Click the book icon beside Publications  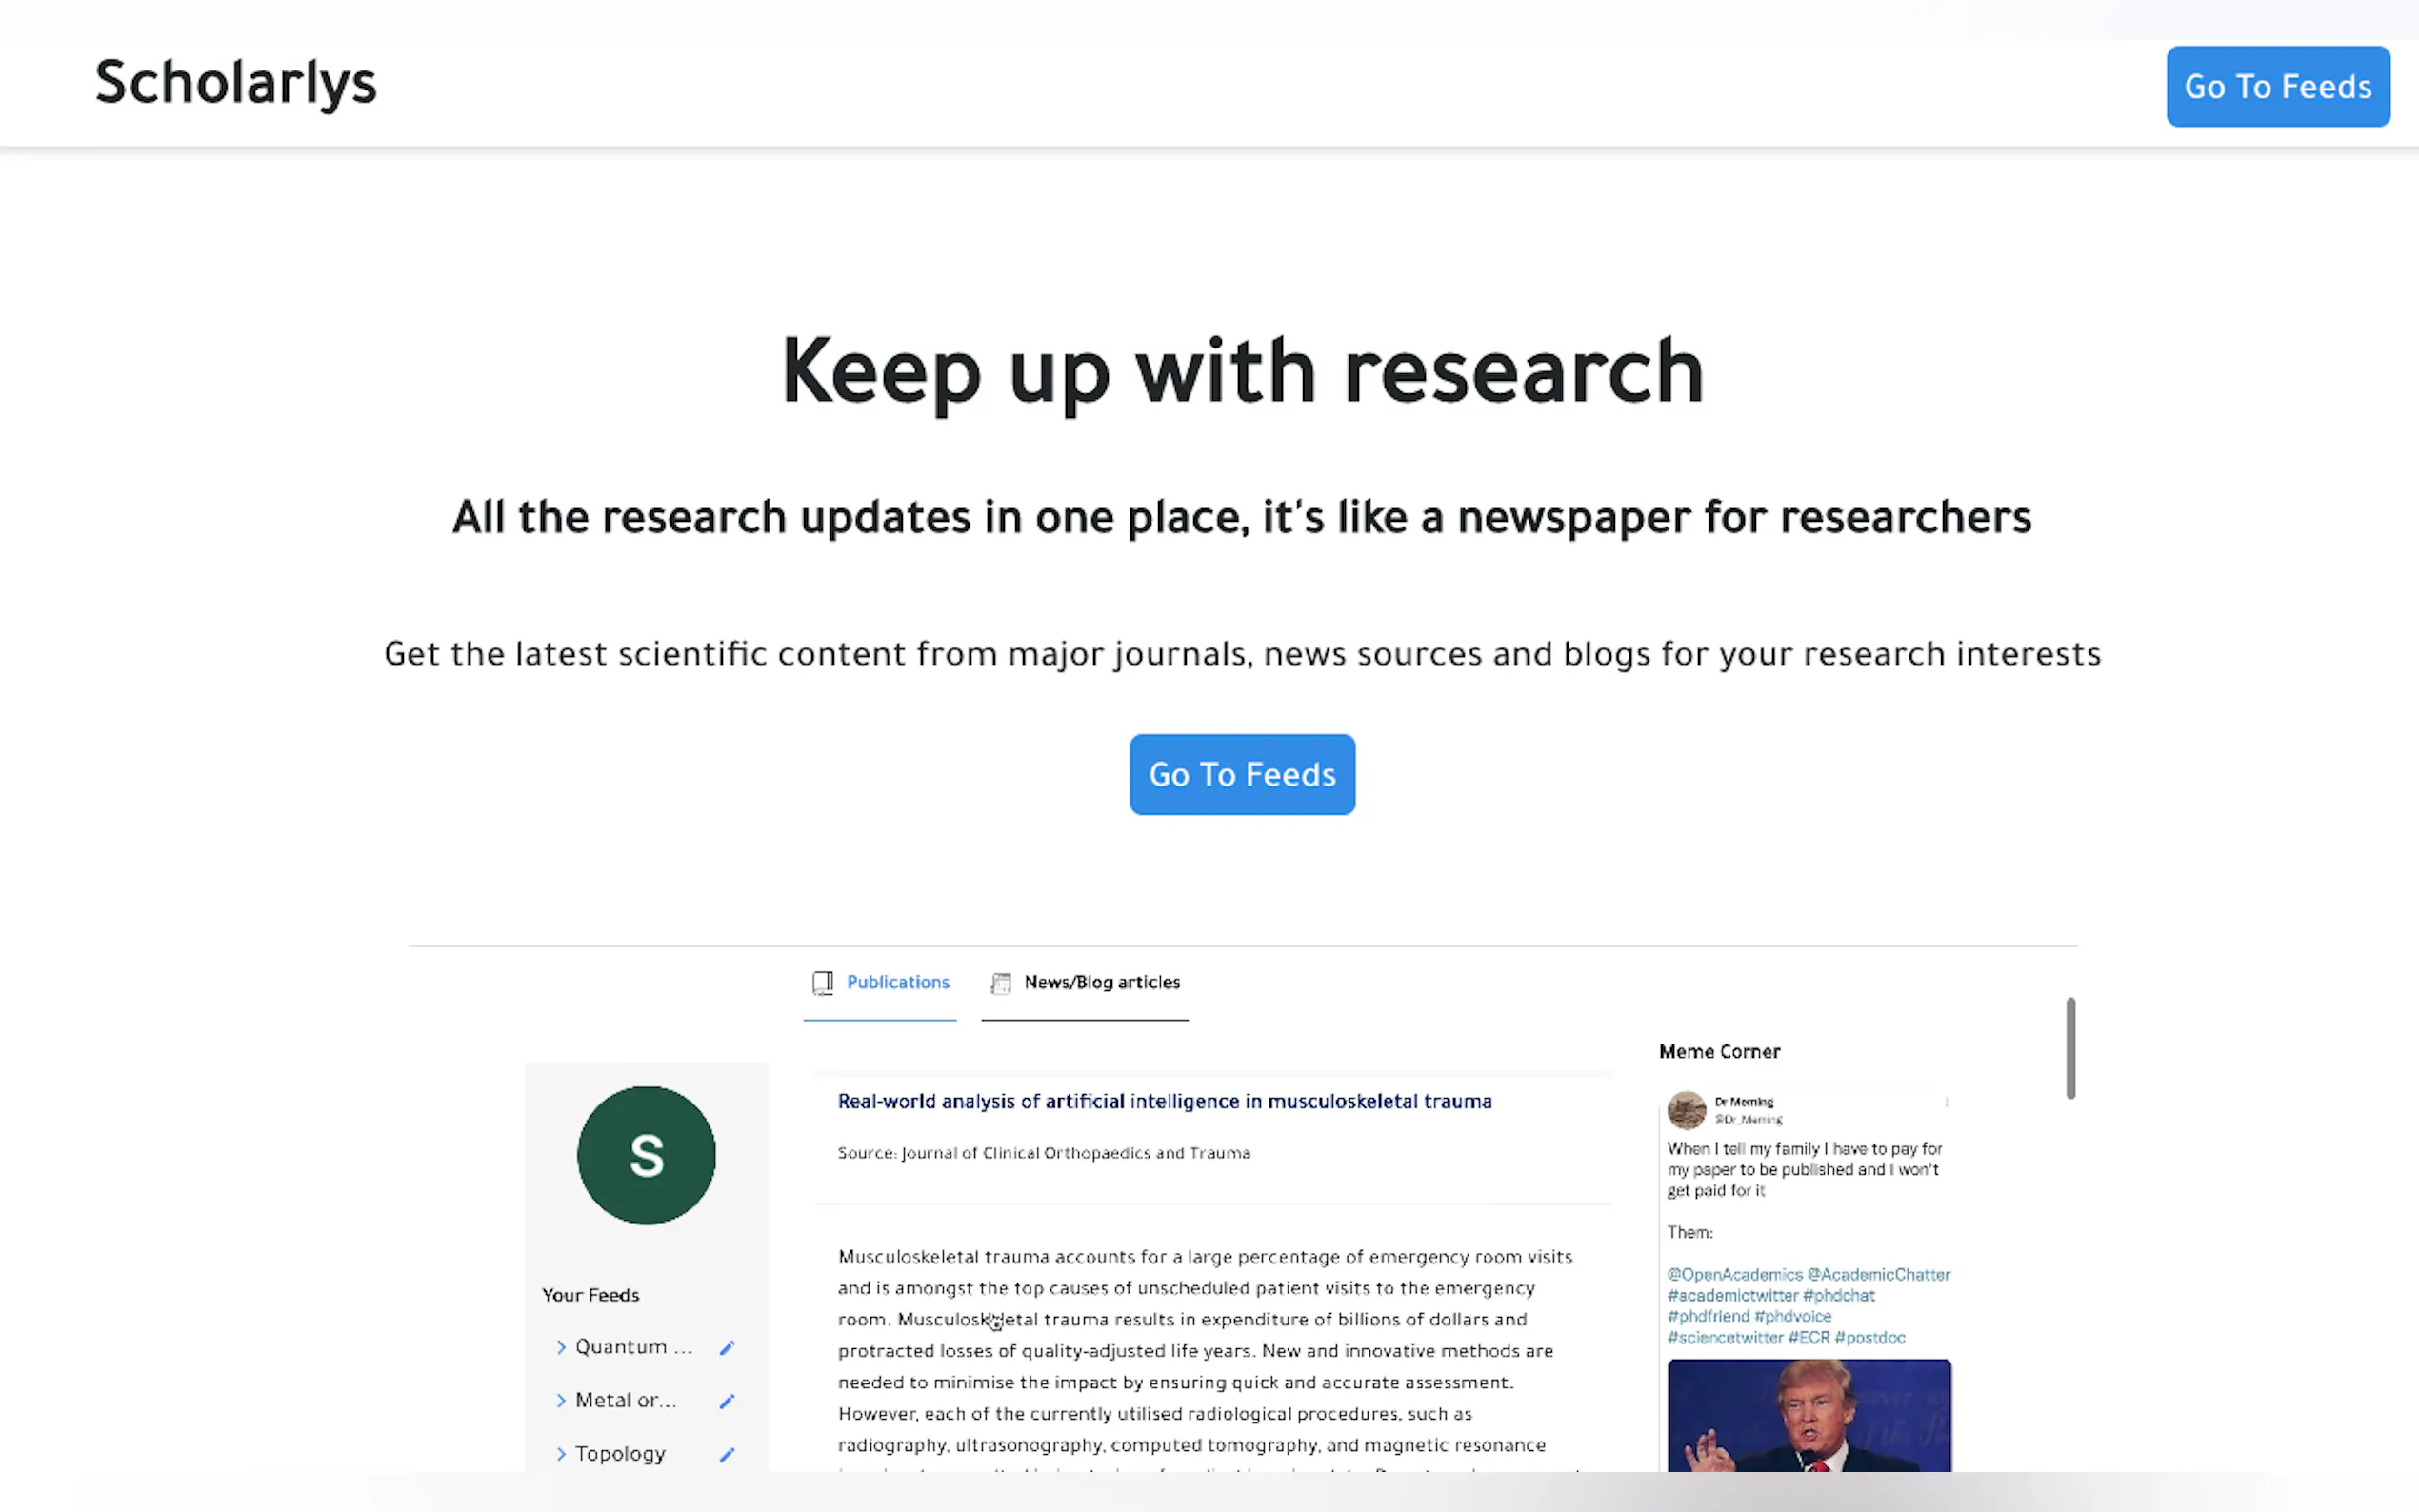click(x=822, y=983)
